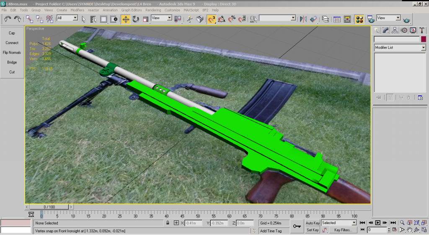Screen dimensions: 429x235
Task: Click the Undo arrow icon
Action: [7, 19]
